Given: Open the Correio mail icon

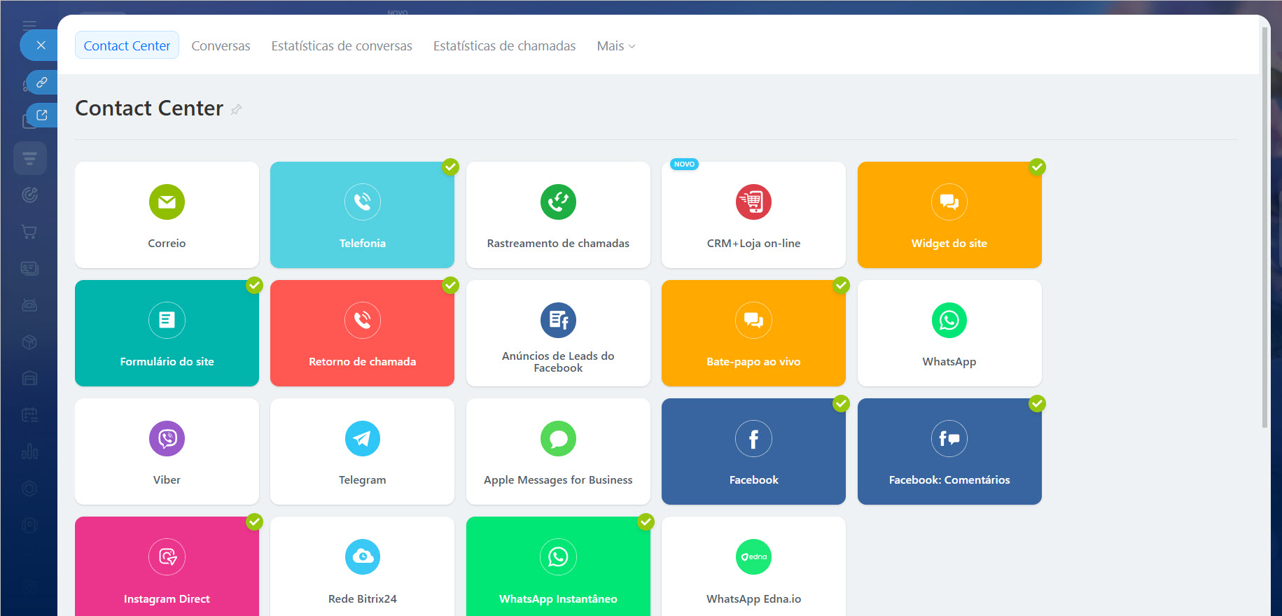Looking at the screenshot, I should click(167, 202).
